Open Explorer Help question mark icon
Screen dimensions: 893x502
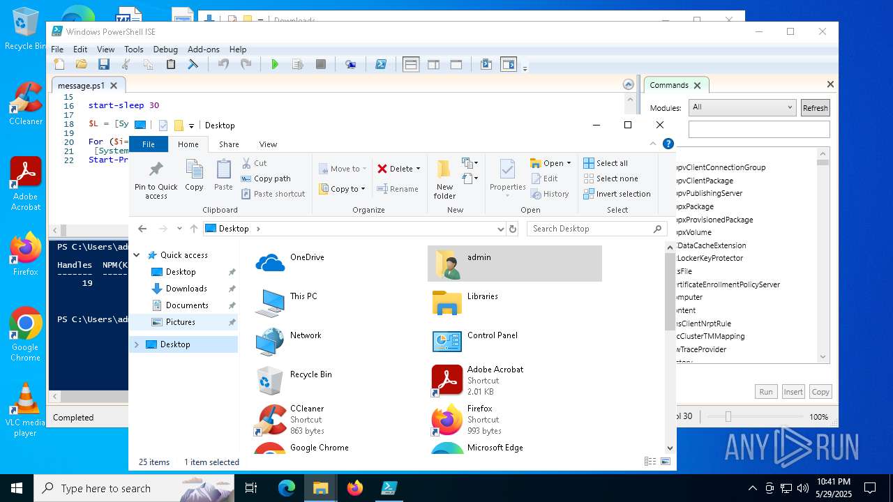coord(668,144)
